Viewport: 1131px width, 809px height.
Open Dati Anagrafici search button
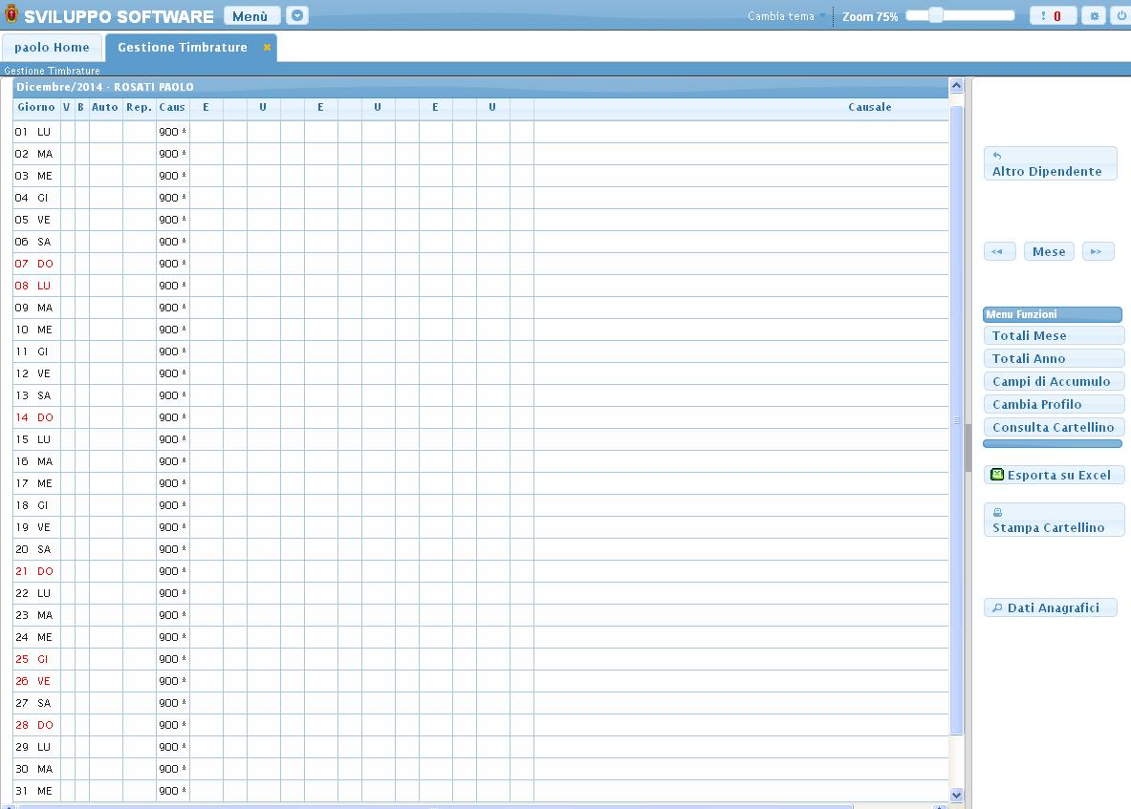click(1050, 607)
